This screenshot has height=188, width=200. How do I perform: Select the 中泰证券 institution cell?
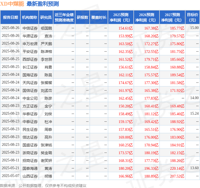(x=30, y=122)
